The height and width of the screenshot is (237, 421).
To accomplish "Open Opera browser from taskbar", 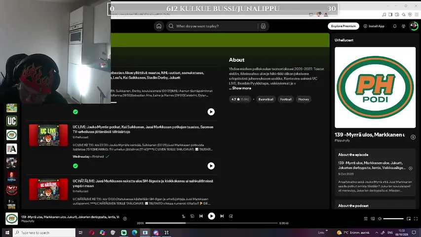I will pyautogui.click(x=92, y=233).
